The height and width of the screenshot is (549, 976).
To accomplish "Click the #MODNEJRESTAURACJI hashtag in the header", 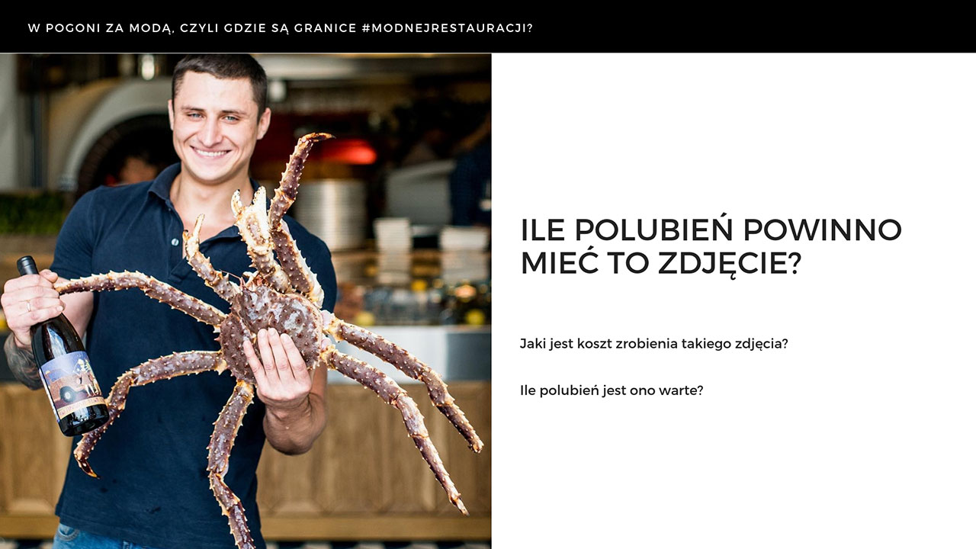I will pos(447,27).
